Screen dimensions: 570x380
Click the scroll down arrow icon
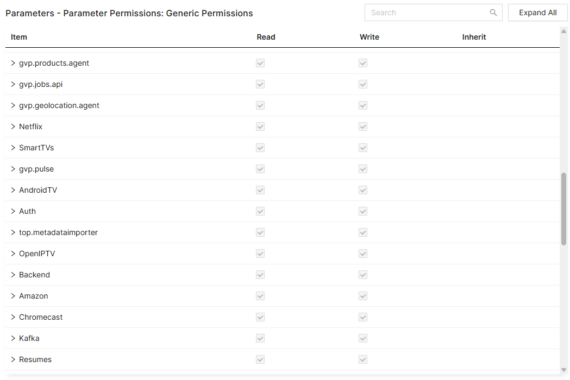(563, 370)
